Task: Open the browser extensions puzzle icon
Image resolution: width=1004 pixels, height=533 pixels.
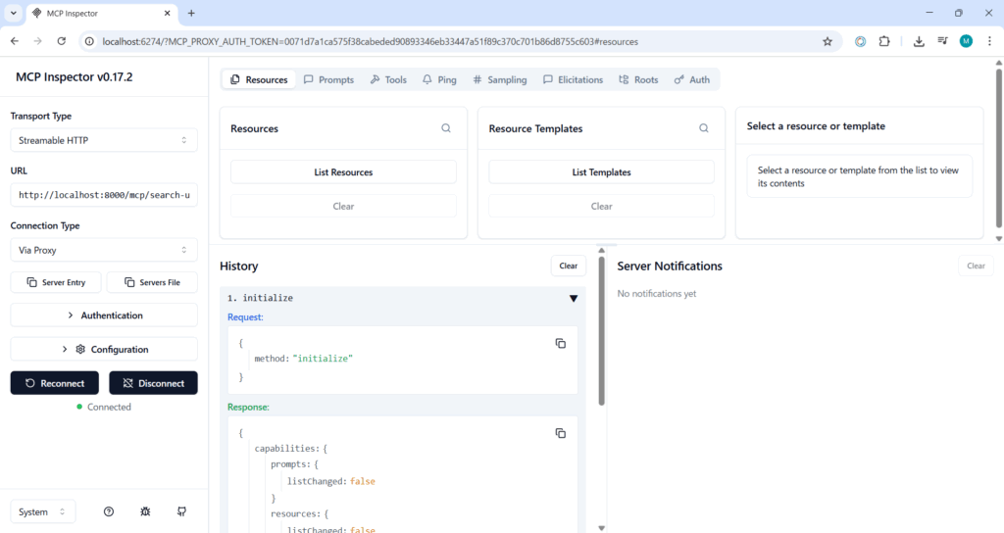Action: click(884, 41)
